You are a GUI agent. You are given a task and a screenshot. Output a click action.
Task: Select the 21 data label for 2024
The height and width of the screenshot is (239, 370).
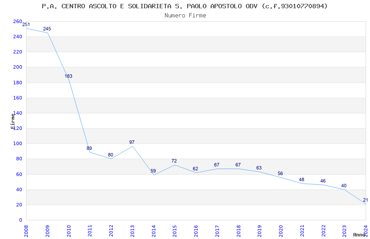[x=365, y=200]
